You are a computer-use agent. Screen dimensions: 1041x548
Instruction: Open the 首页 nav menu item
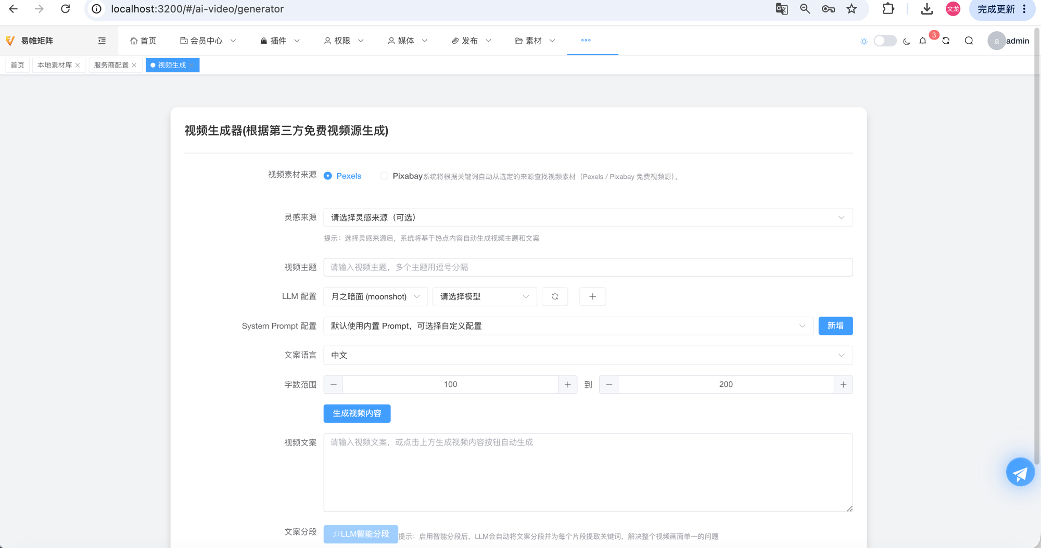tap(143, 41)
